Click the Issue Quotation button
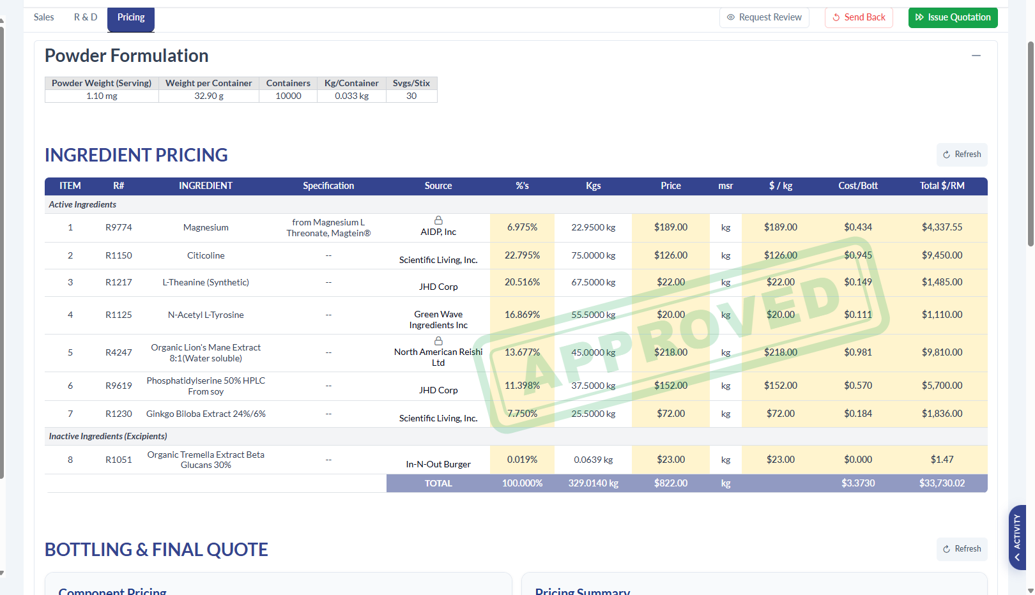Image resolution: width=1035 pixels, height=595 pixels. 953,17
